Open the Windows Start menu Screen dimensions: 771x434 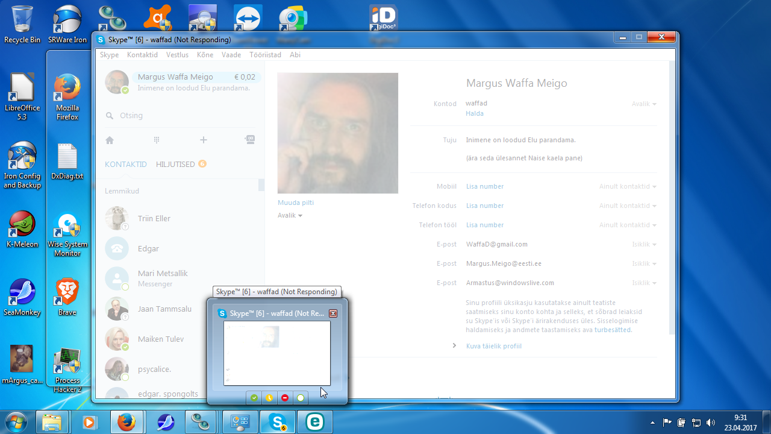16,421
